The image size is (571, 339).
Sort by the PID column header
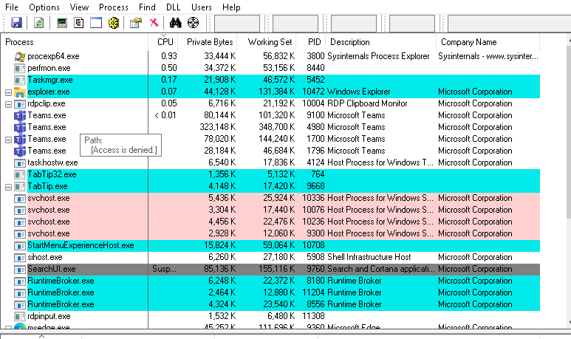tap(311, 42)
